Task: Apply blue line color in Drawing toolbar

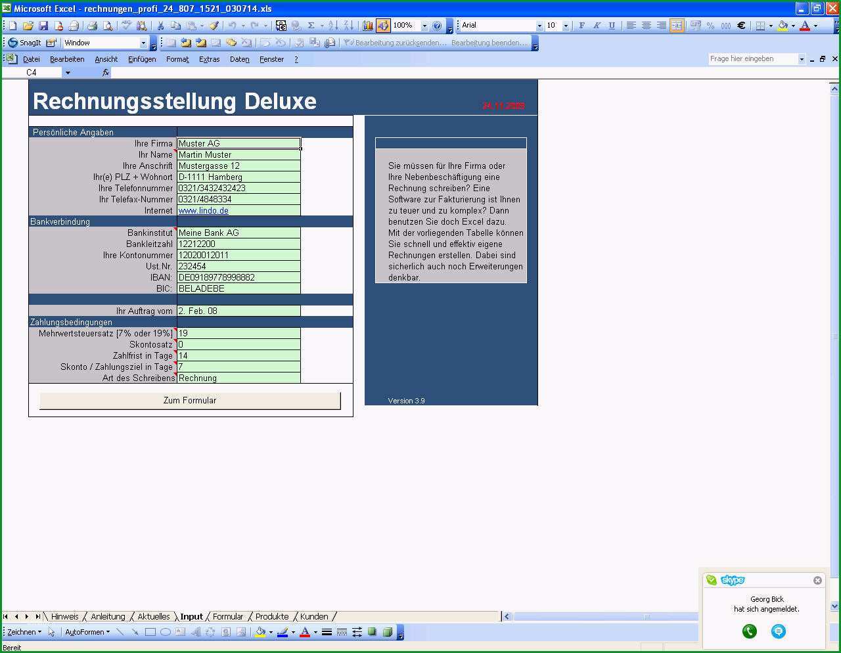Action: click(x=283, y=632)
